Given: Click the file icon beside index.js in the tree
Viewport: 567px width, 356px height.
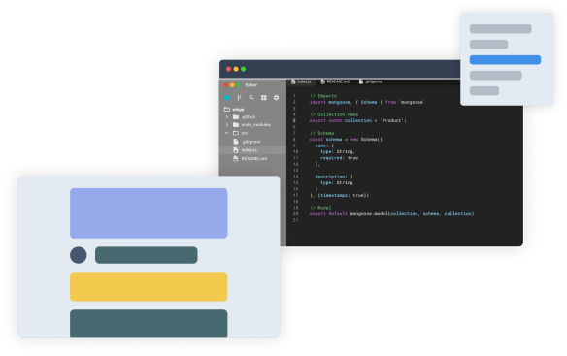Looking at the screenshot, I should pyautogui.click(x=236, y=150).
